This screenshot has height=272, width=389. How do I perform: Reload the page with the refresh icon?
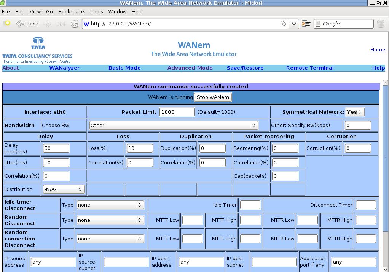point(75,24)
